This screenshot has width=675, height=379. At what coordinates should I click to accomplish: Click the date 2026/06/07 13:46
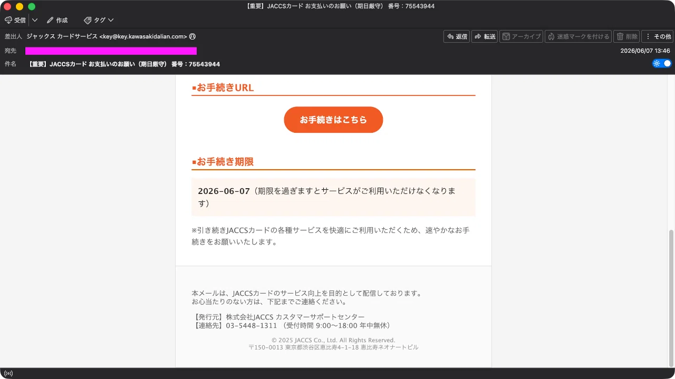point(645,51)
